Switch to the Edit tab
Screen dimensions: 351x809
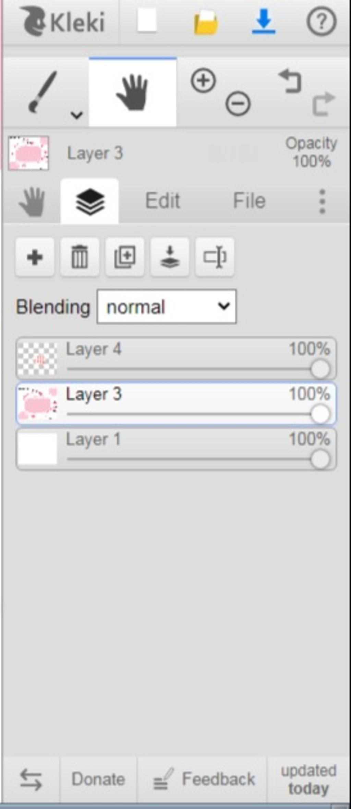tap(162, 201)
